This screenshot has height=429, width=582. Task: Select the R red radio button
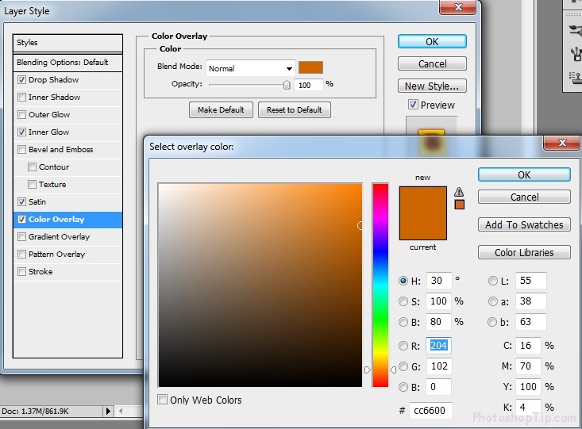pos(403,346)
